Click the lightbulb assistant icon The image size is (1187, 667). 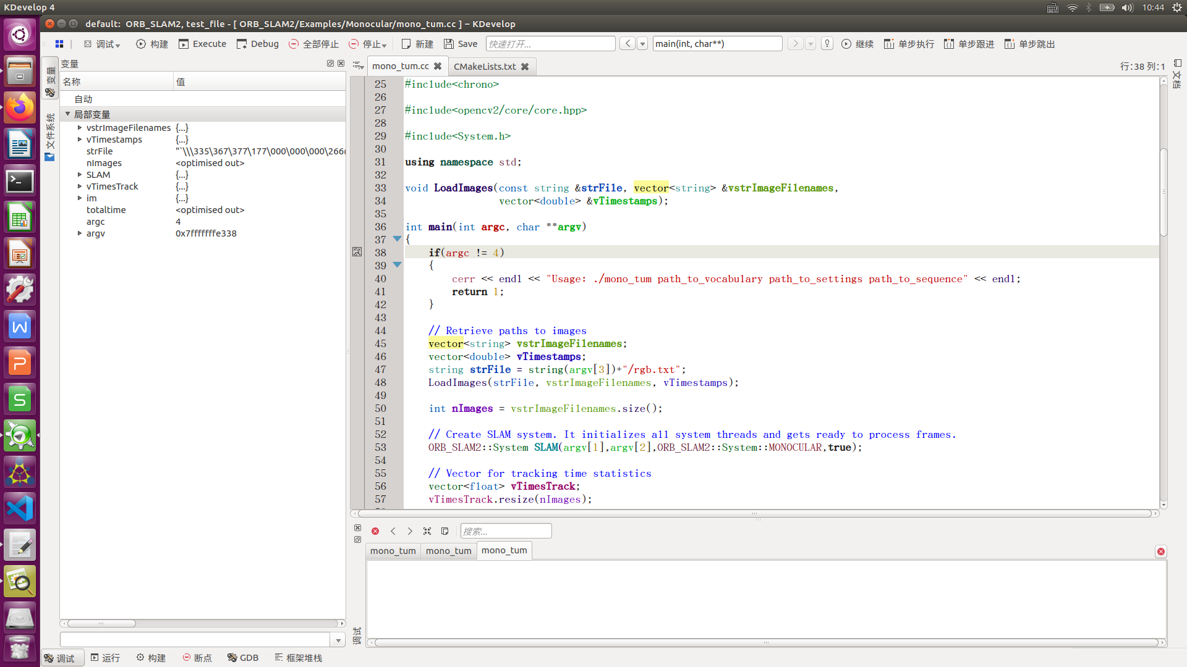(827, 44)
